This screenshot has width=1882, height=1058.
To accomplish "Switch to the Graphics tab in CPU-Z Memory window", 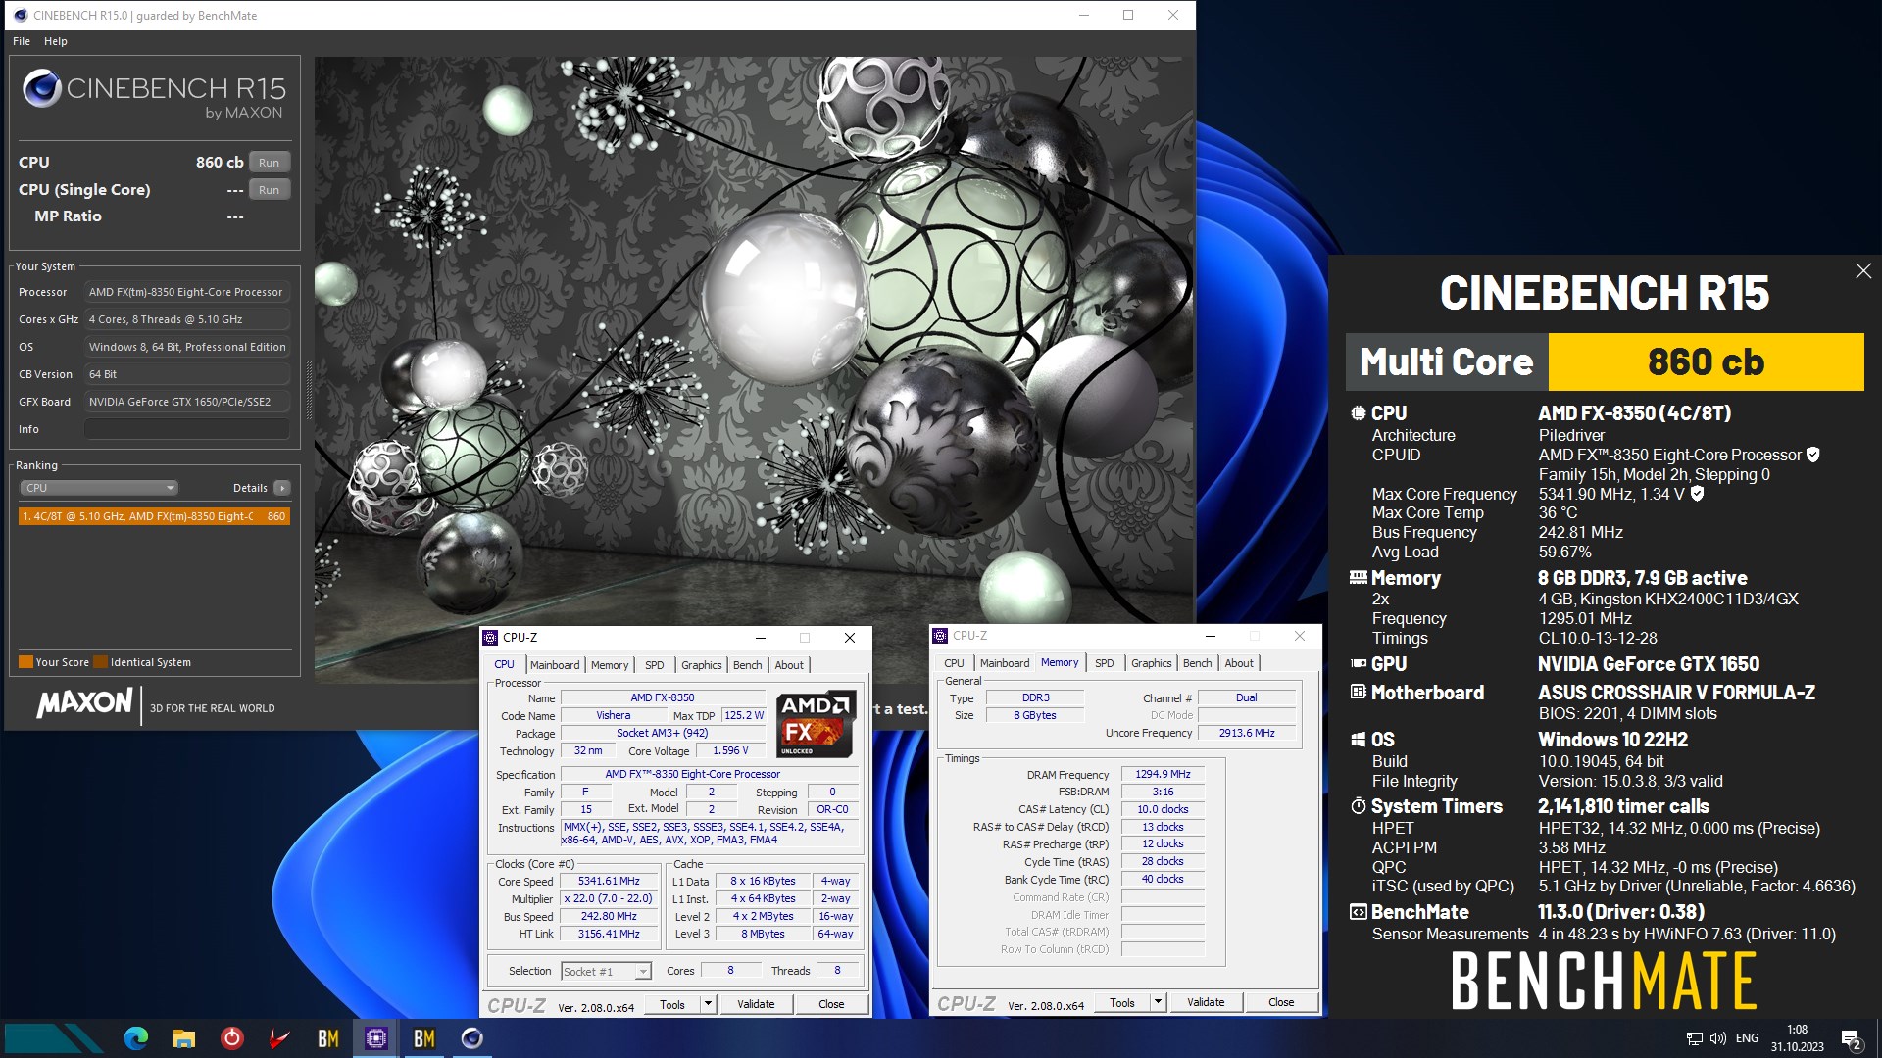I will (1152, 663).
